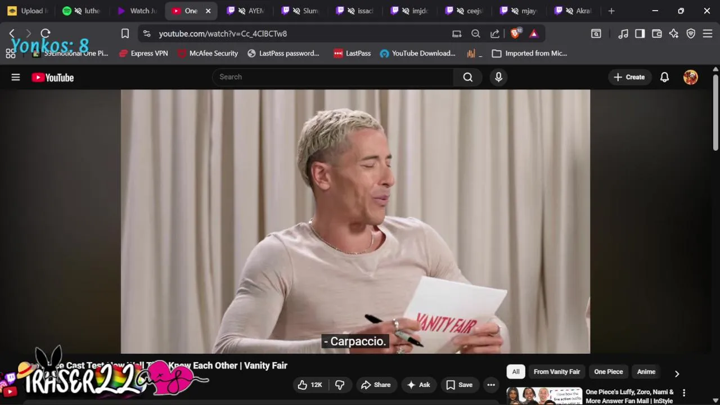The image size is (720, 405).
Task: Like the video (12K thumbs up)
Action: 309,385
